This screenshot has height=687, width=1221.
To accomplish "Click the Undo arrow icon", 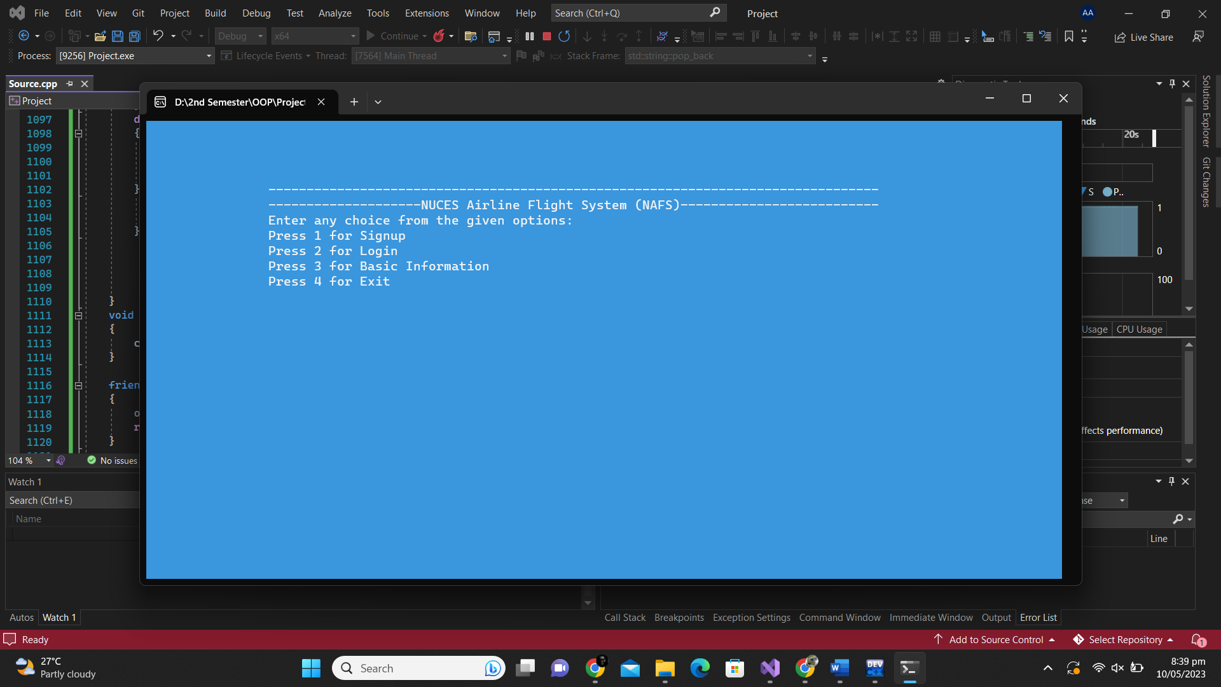I will [158, 36].
